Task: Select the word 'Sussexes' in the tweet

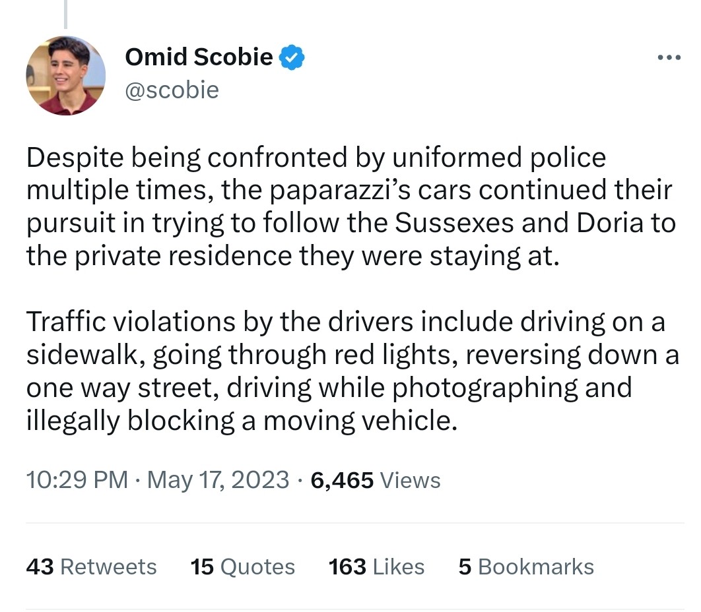Action: click(x=454, y=222)
